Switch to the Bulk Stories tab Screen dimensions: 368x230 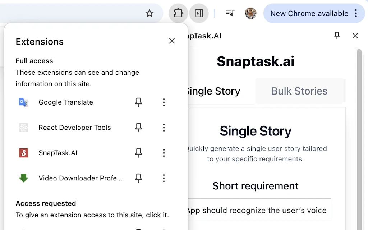299,91
